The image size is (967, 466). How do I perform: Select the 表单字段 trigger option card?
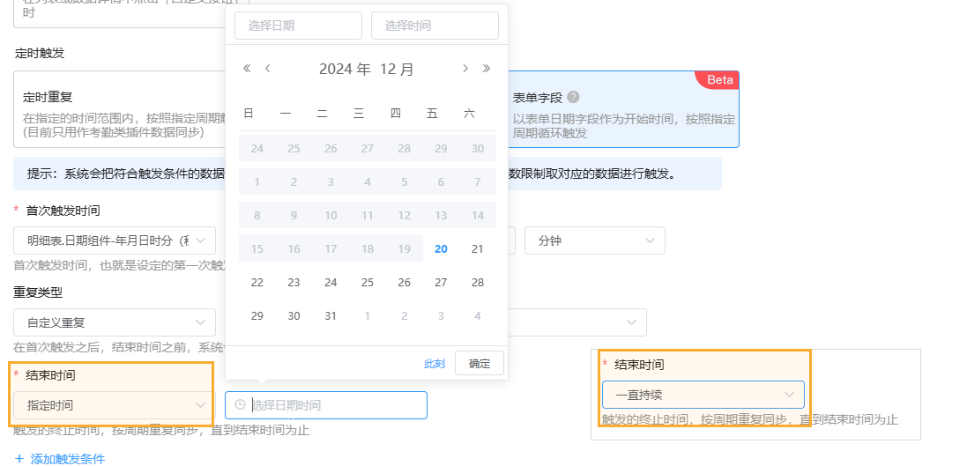[x=622, y=109]
